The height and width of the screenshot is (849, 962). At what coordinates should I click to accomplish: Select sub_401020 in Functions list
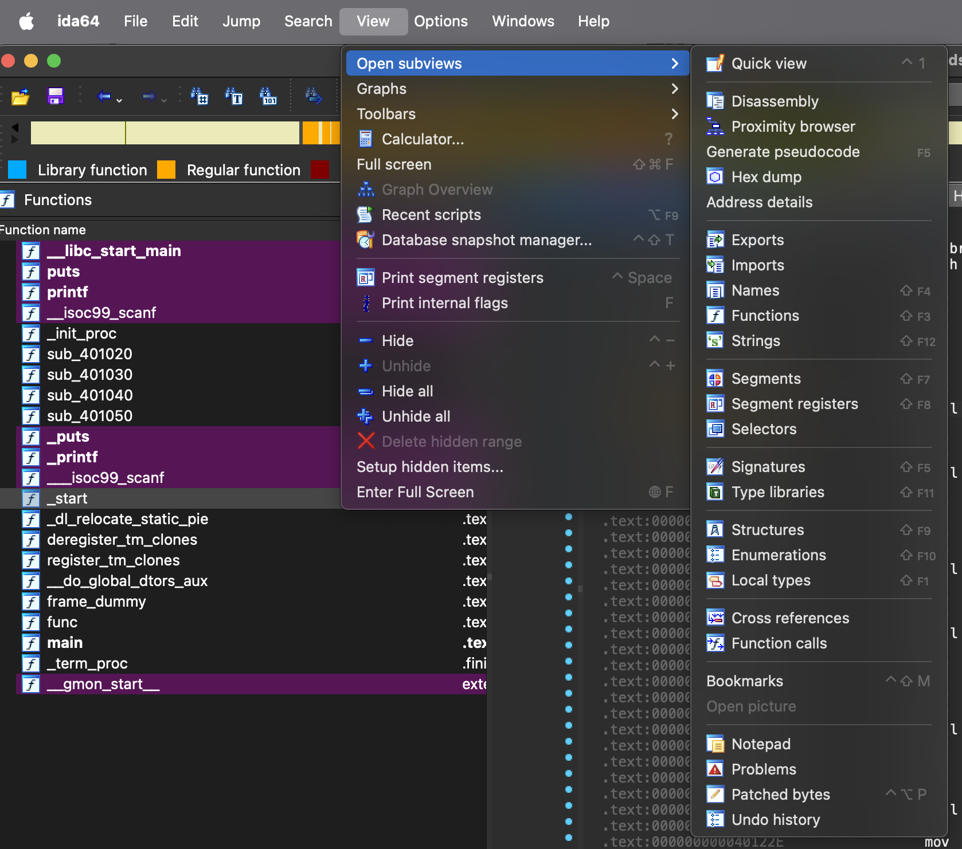[170, 354]
